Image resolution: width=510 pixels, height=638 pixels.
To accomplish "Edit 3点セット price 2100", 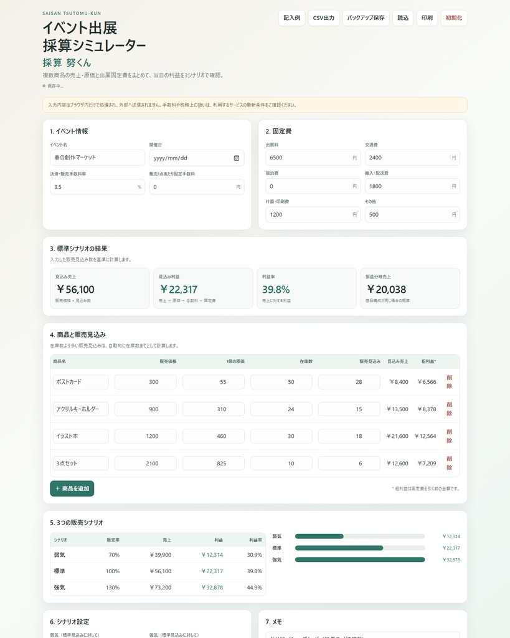I will click(146, 463).
